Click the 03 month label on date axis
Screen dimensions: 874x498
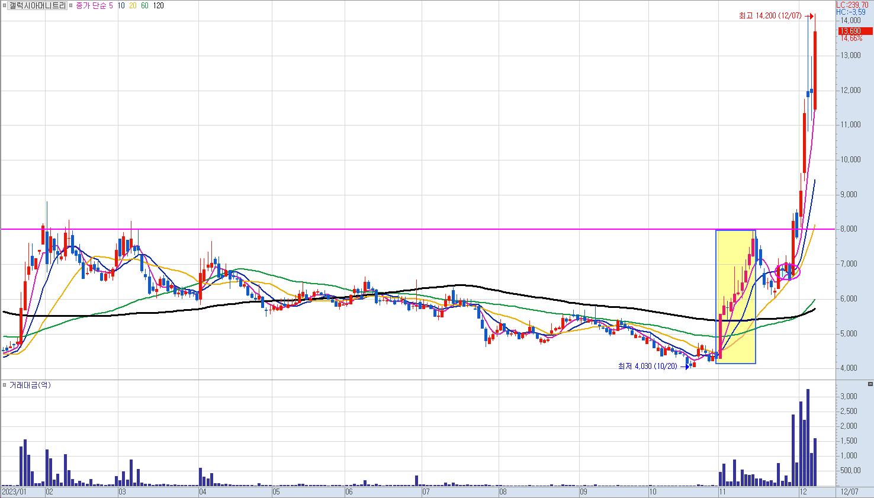123,491
